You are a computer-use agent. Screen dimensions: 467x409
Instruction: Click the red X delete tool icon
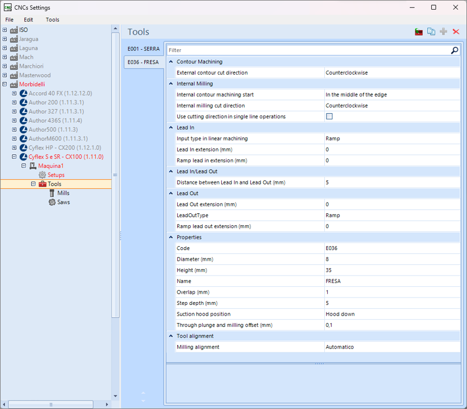pyautogui.click(x=456, y=32)
